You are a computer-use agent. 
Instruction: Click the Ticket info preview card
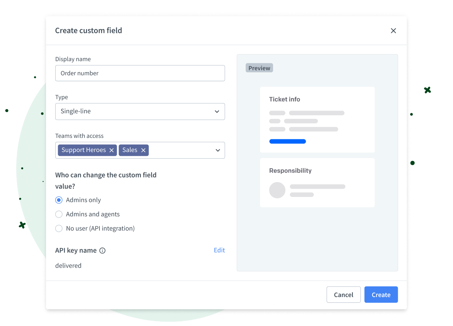317,120
